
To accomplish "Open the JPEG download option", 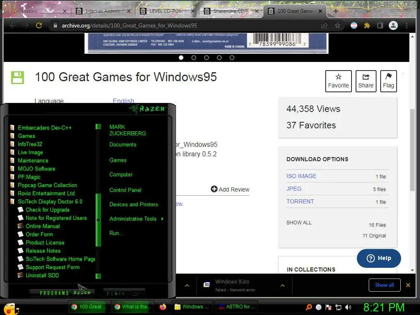I will pos(294,189).
